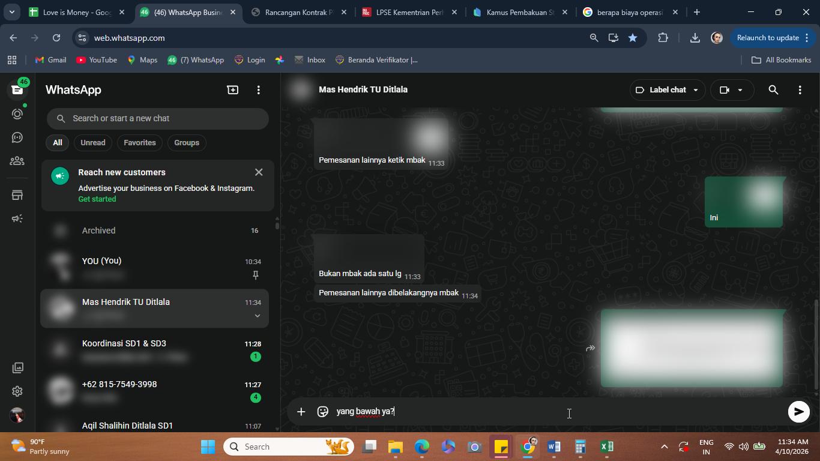Image resolution: width=820 pixels, height=461 pixels.
Task: Open the conversation three-dot menu
Action: (800, 90)
